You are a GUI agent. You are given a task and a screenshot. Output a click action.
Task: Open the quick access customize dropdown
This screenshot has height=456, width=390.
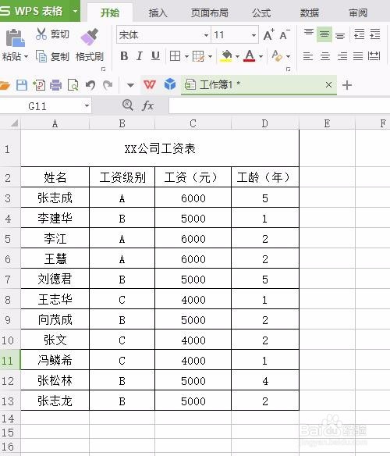pyautogui.click(x=130, y=85)
